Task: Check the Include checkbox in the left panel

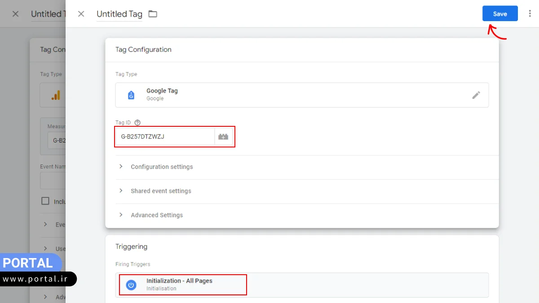Action: pos(45,201)
